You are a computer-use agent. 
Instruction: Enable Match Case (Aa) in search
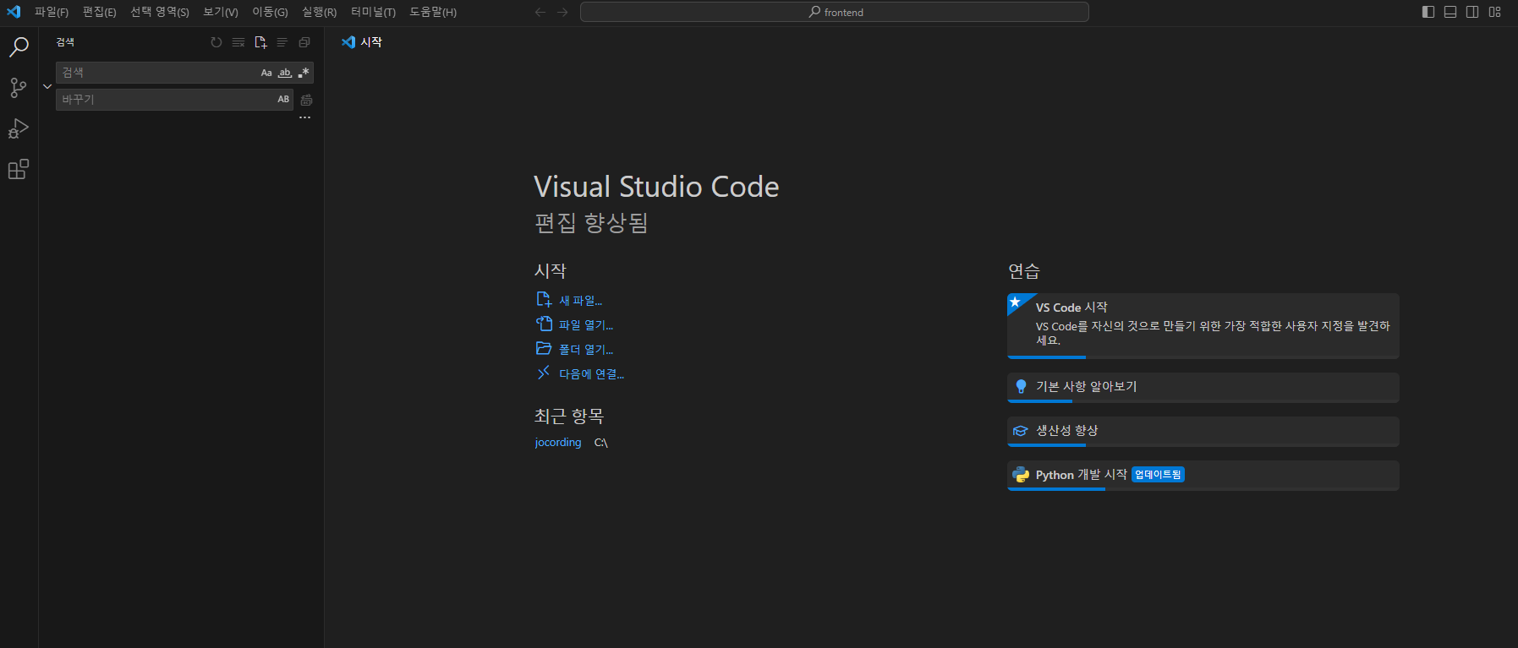[x=266, y=73]
